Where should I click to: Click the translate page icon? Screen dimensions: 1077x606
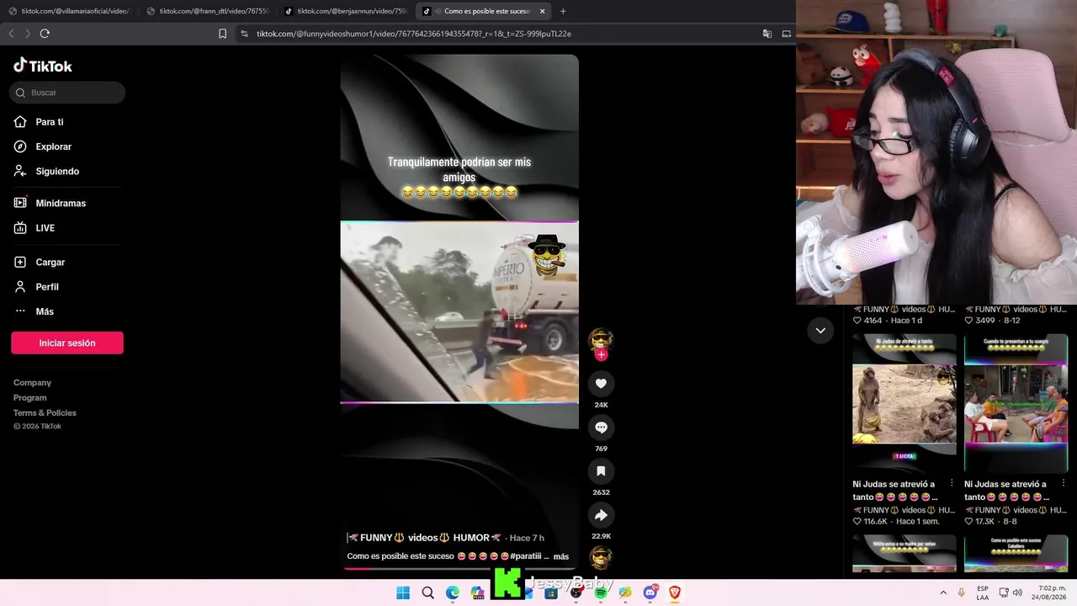click(767, 34)
